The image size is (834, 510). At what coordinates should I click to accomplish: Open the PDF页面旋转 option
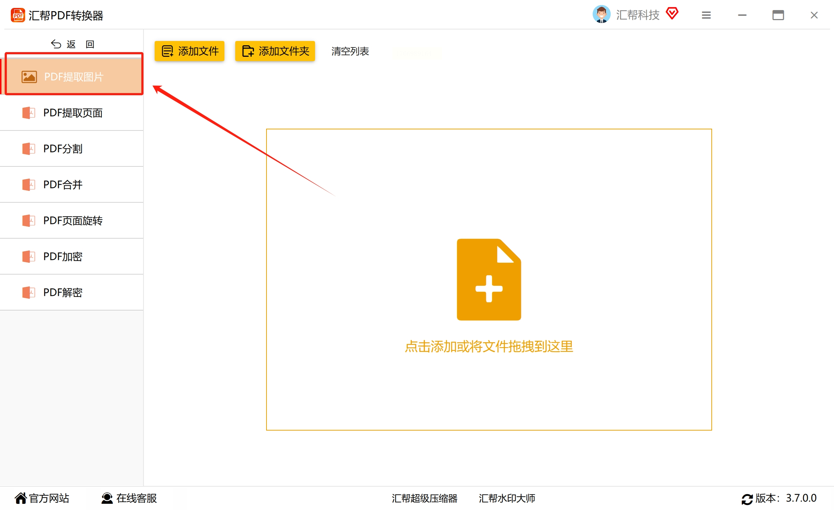(x=73, y=221)
